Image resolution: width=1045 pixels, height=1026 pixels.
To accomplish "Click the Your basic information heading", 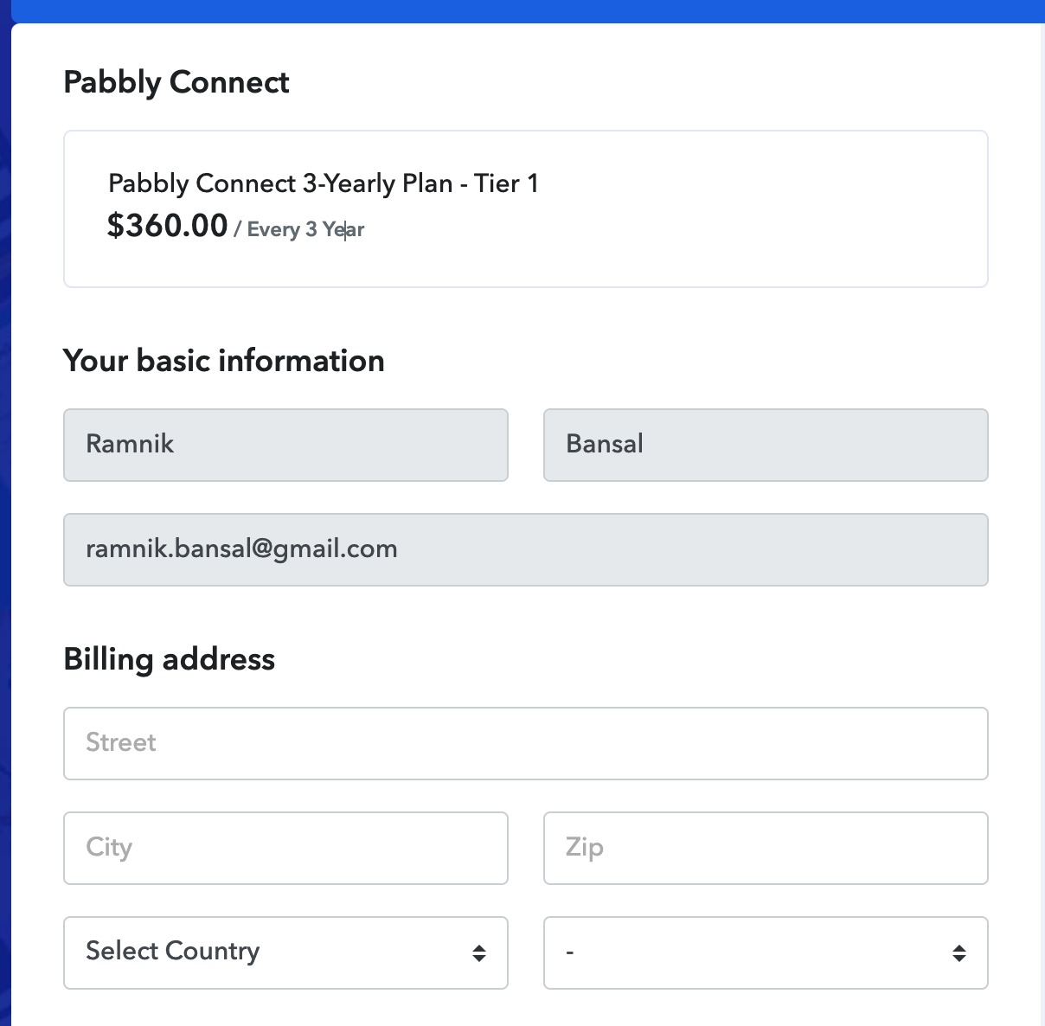I will 224,361.
